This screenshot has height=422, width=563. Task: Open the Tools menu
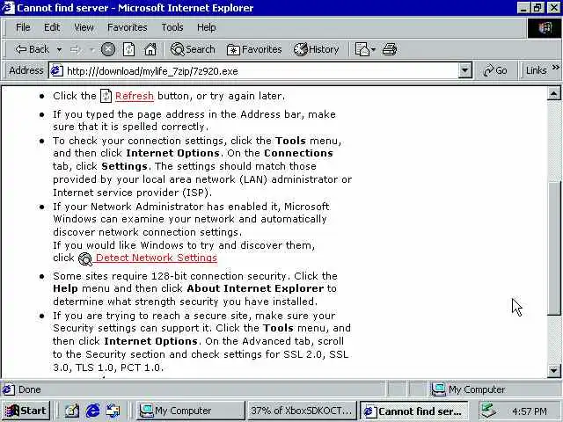(x=172, y=27)
